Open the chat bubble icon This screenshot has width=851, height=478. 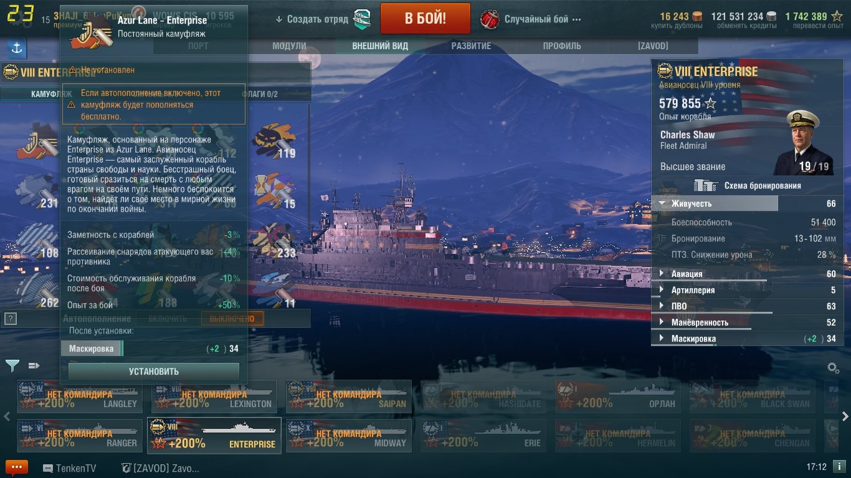pos(17,468)
